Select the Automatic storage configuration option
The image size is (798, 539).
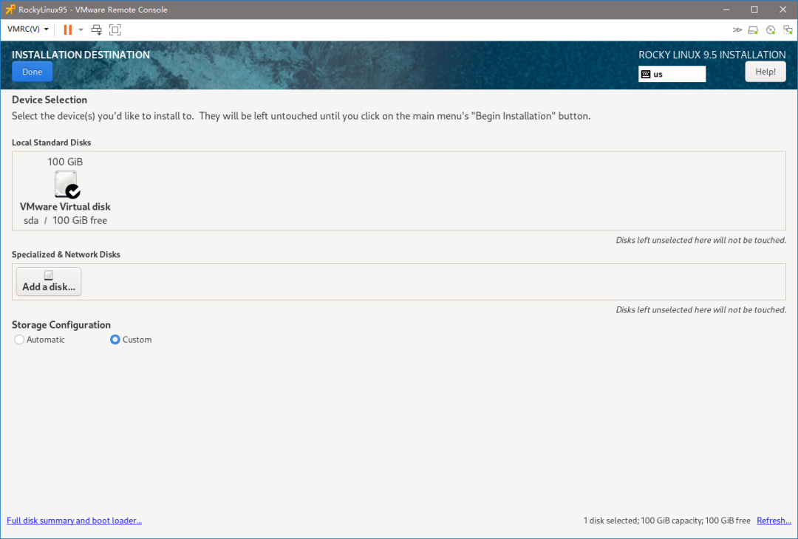point(40,340)
